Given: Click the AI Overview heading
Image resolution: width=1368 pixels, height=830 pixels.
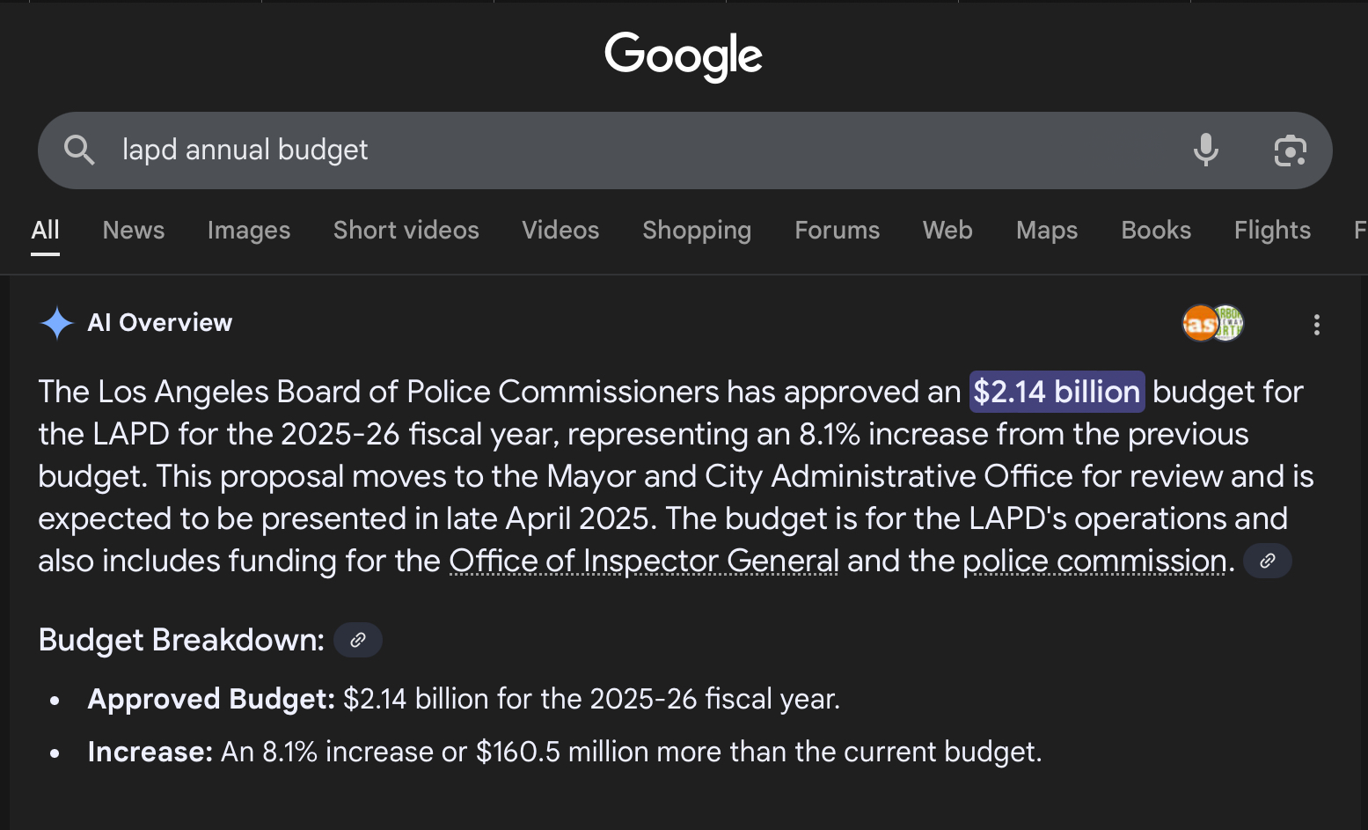Looking at the screenshot, I should point(160,323).
